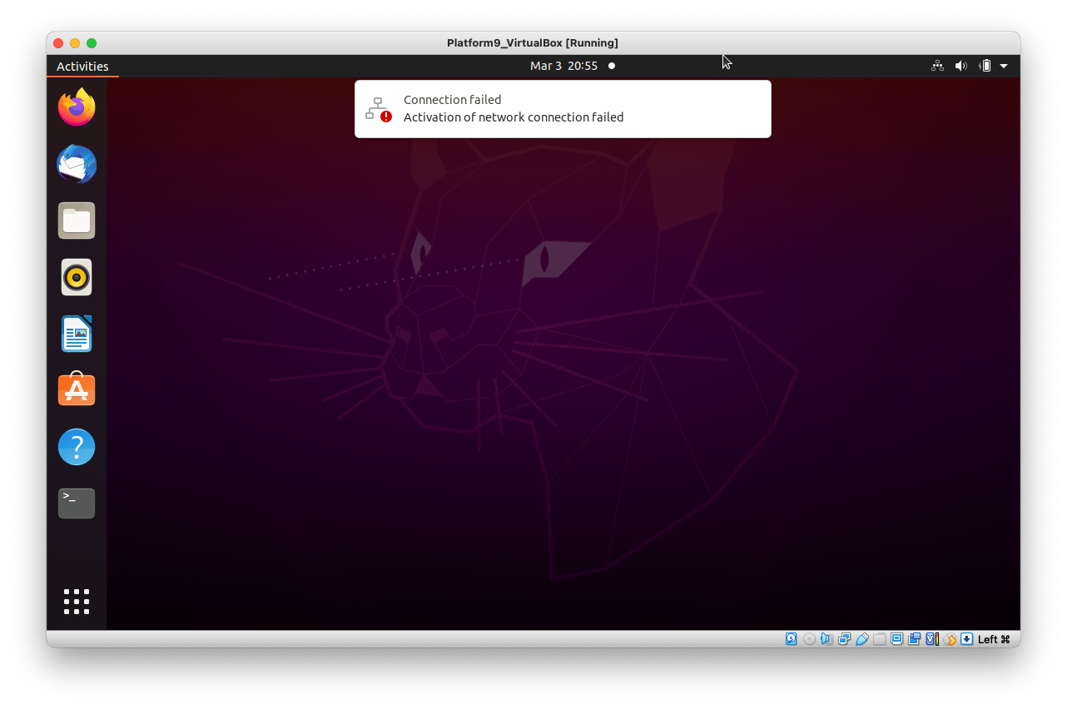This screenshot has height=709, width=1067.
Task: Open Firefox from the dock
Action: 77,107
